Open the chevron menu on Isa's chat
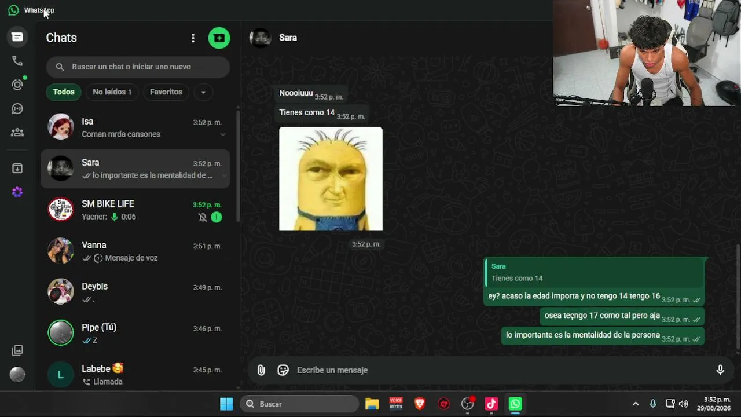 coord(223,134)
